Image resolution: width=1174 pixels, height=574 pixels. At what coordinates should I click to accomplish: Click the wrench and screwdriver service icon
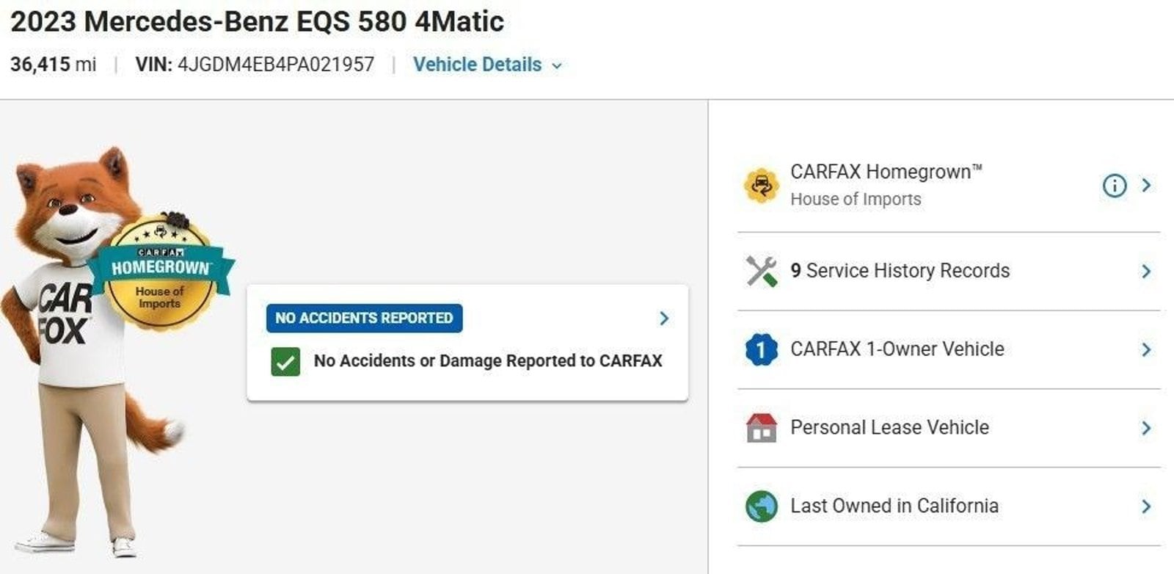click(x=762, y=272)
